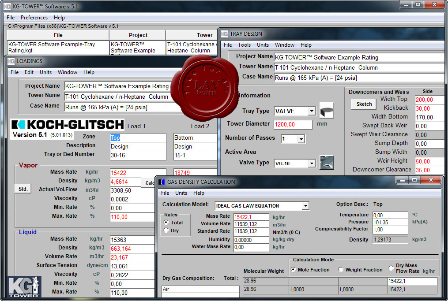The width and height of the screenshot is (448, 301).
Task: Click the KG icon in main title bar
Action: (7, 6)
